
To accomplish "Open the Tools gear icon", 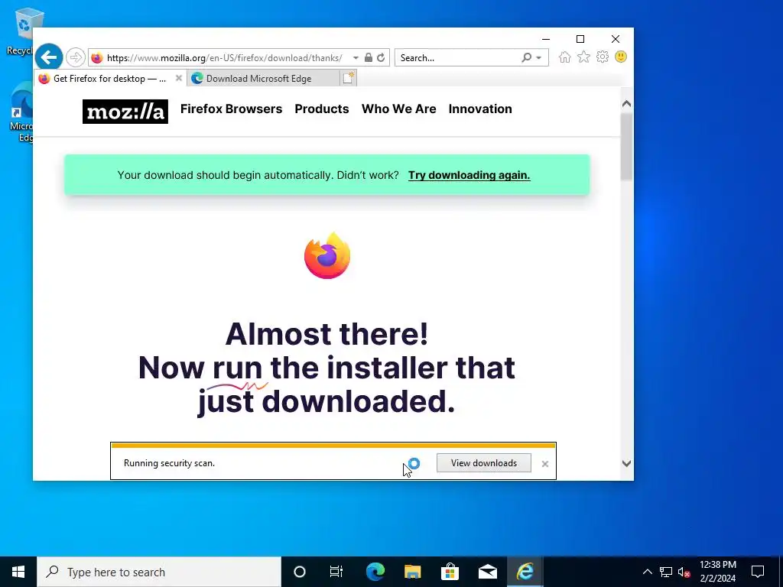I will tap(603, 57).
